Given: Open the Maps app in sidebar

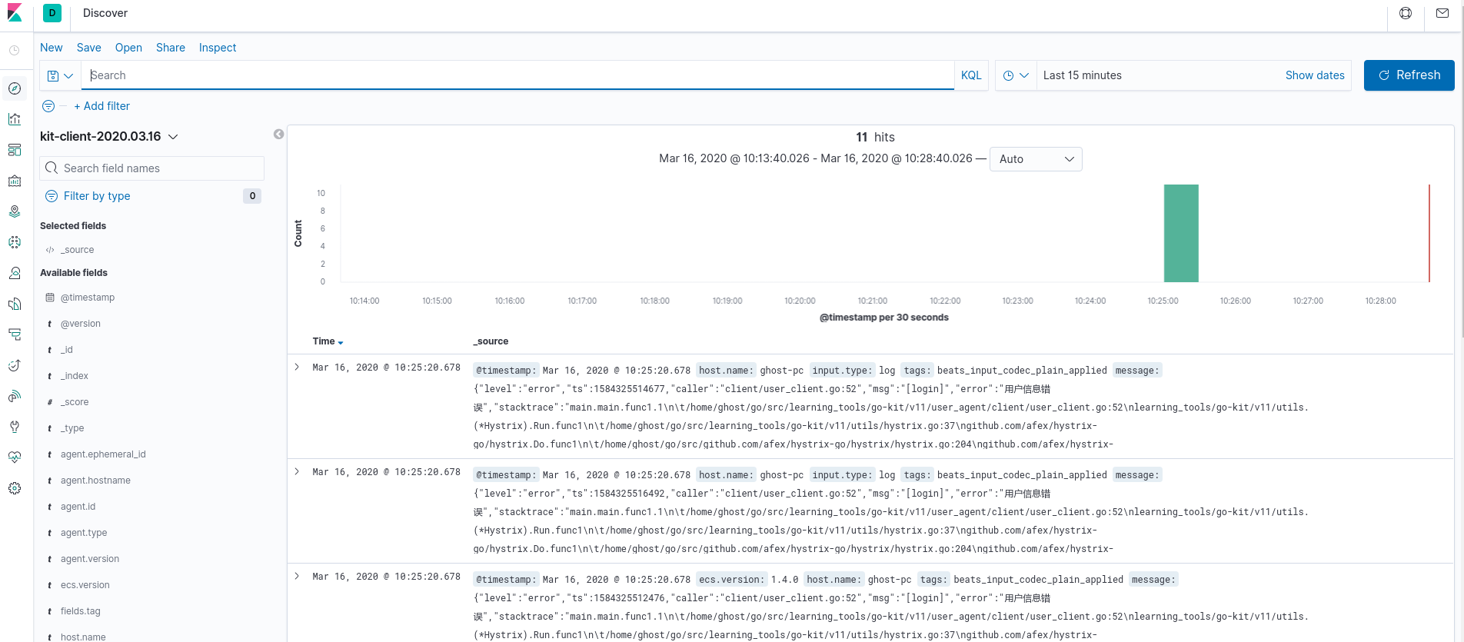Looking at the screenshot, I should 15,211.
